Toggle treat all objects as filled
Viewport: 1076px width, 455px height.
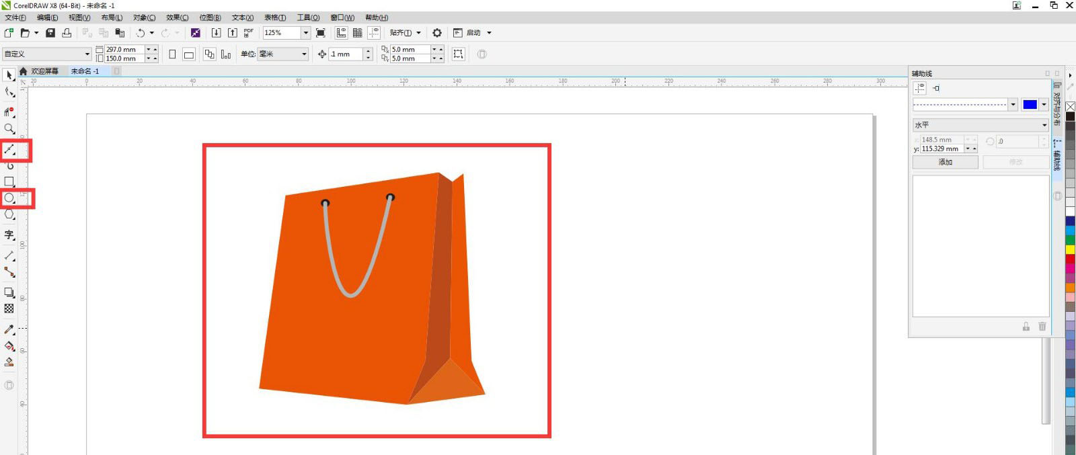459,54
